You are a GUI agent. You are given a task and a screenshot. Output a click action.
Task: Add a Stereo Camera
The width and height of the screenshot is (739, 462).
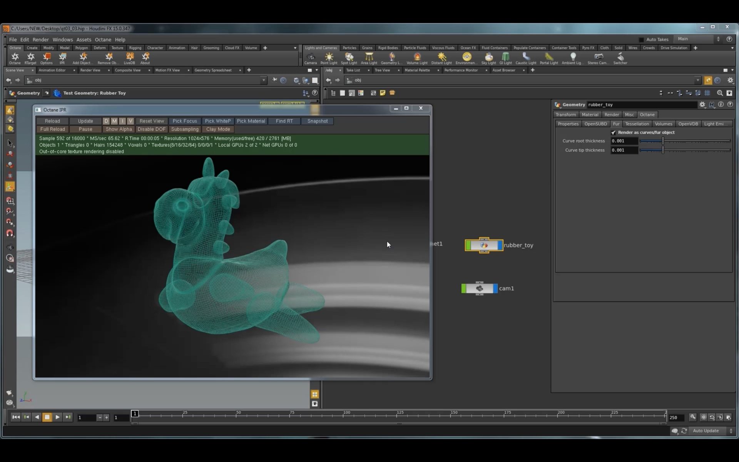click(x=598, y=59)
